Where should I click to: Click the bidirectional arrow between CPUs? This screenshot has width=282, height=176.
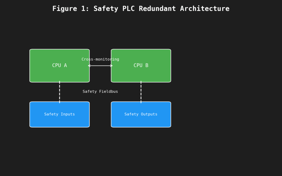click(x=100, y=65)
